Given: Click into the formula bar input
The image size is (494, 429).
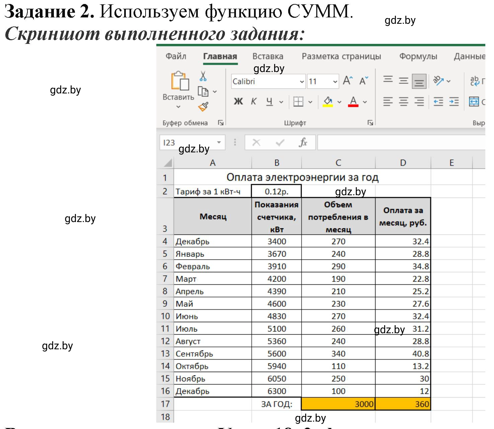Looking at the screenshot, I should pyautogui.click(x=401, y=143).
